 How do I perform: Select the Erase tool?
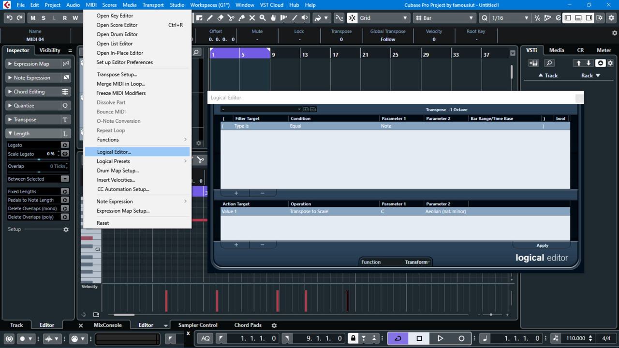(220, 18)
